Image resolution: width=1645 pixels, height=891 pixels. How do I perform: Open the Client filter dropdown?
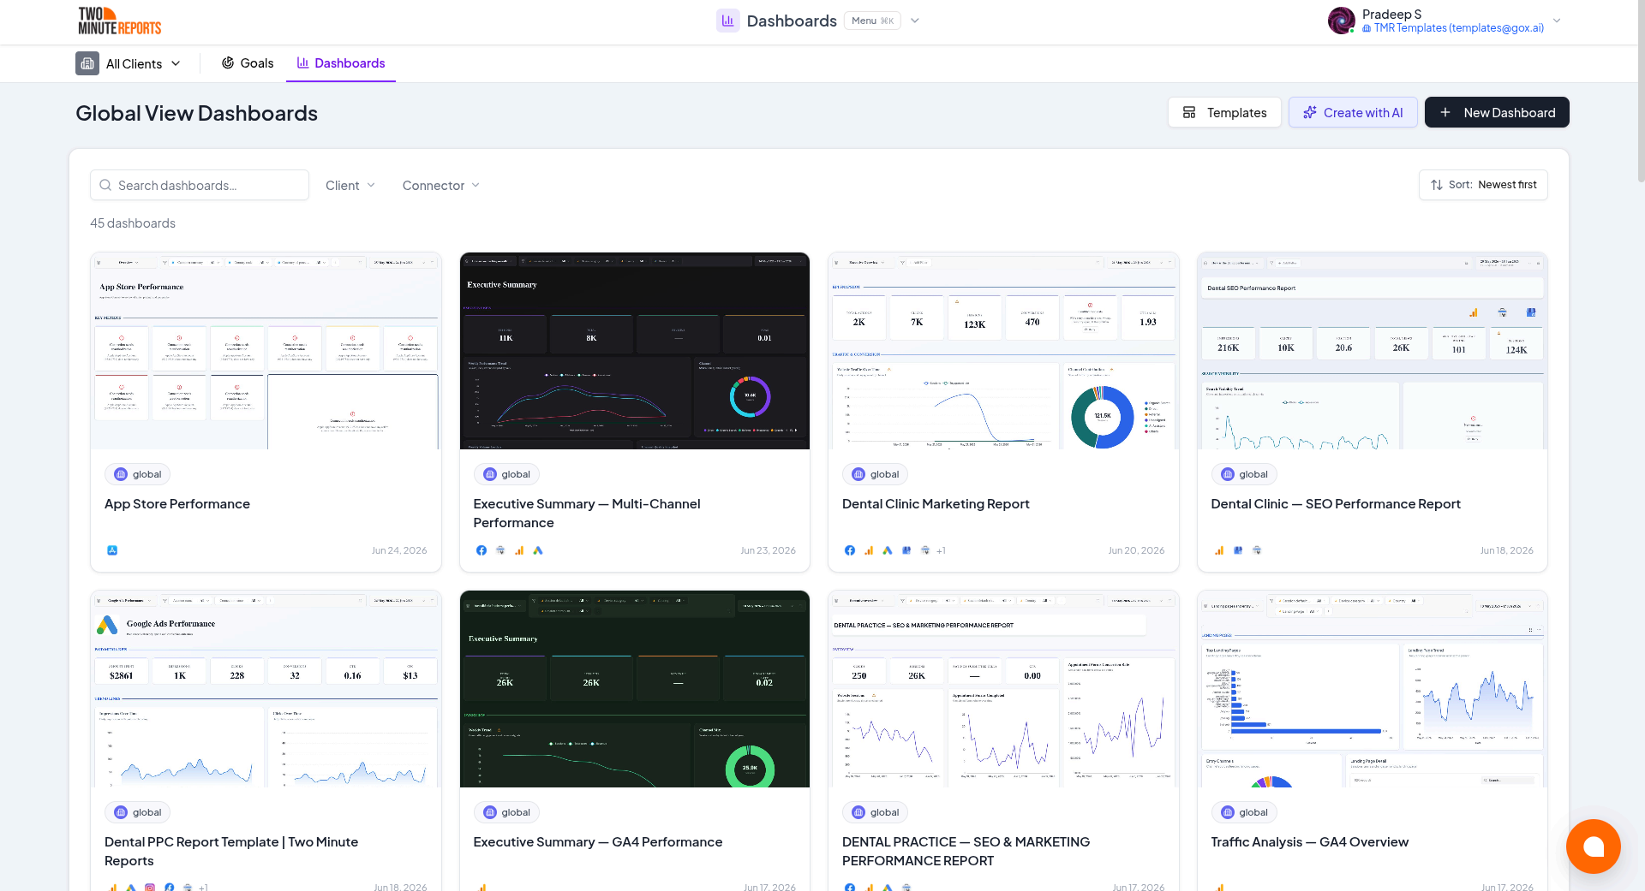pos(350,185)
